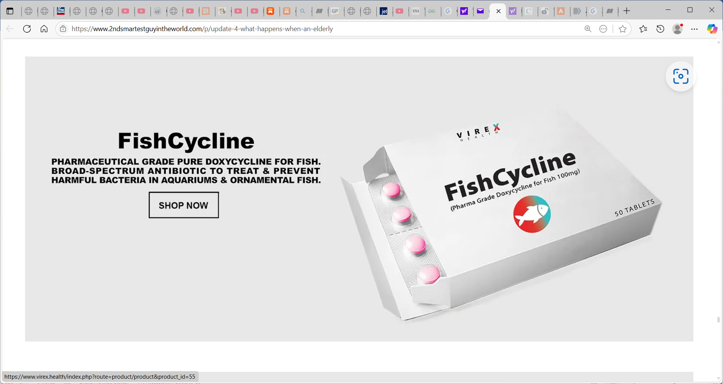Switch to the gray arrow tag tab

[x=577, y=11]
